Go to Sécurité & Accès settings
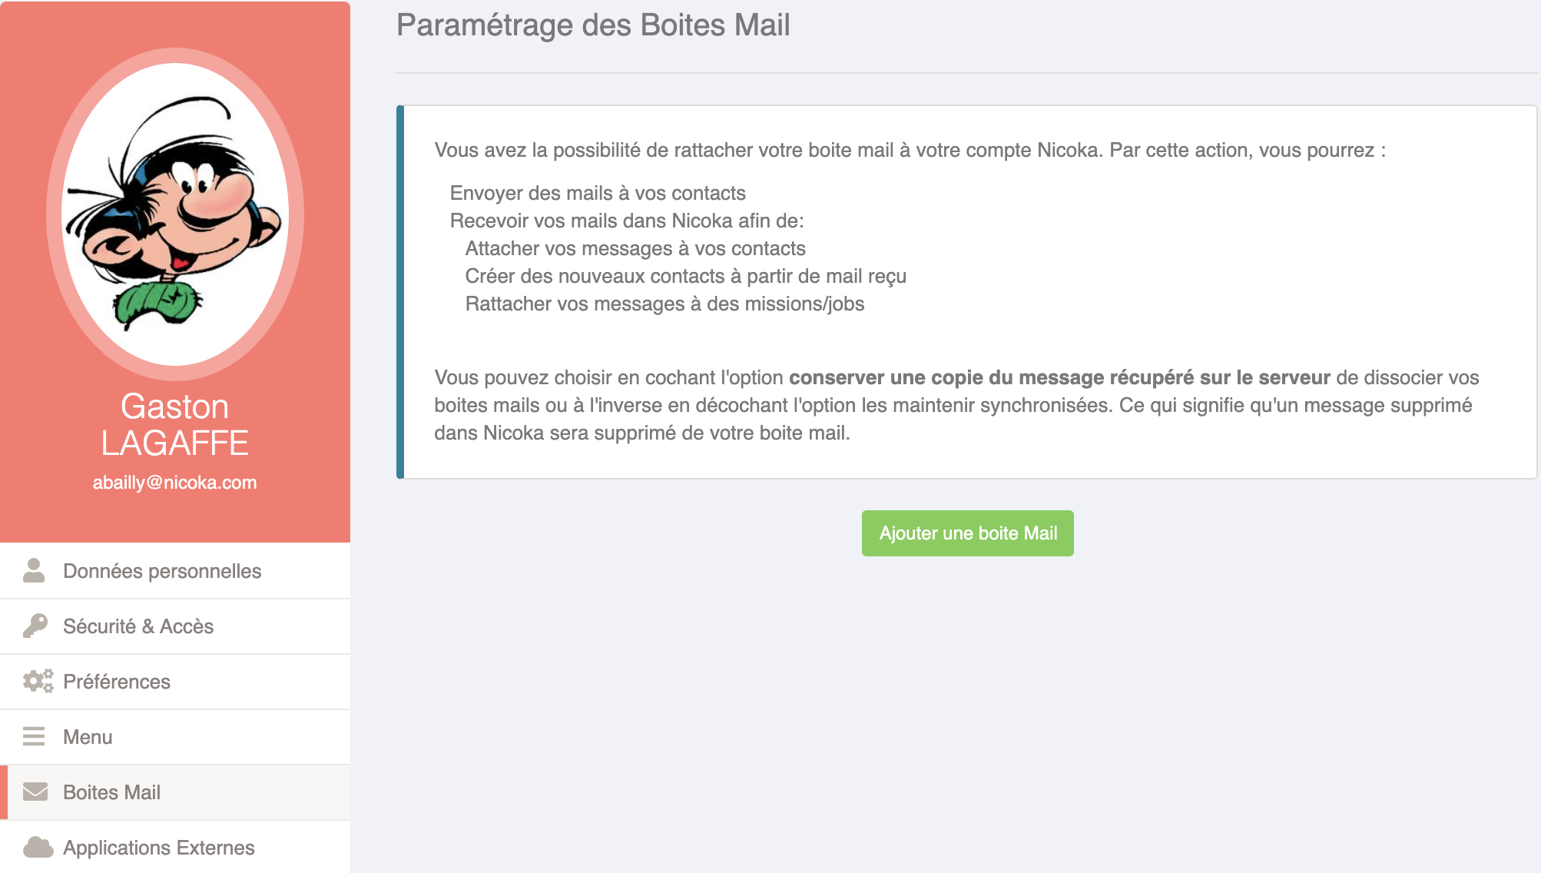Viewport: 1541px width, 873px height. pos(175,626)
